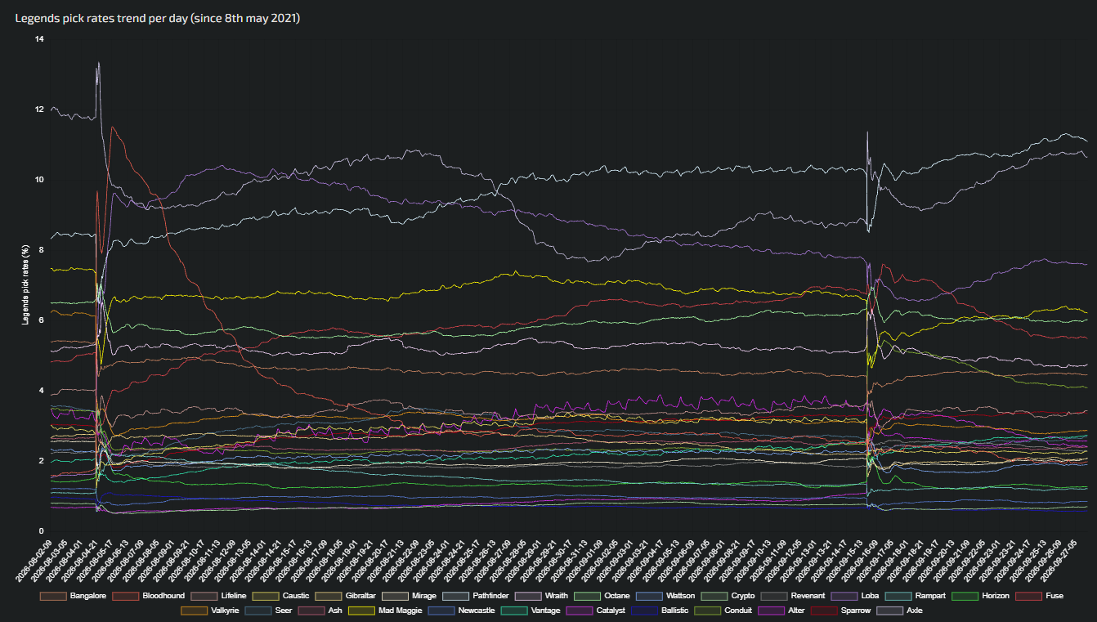Click the Horizon legend entry

point(979,596)
